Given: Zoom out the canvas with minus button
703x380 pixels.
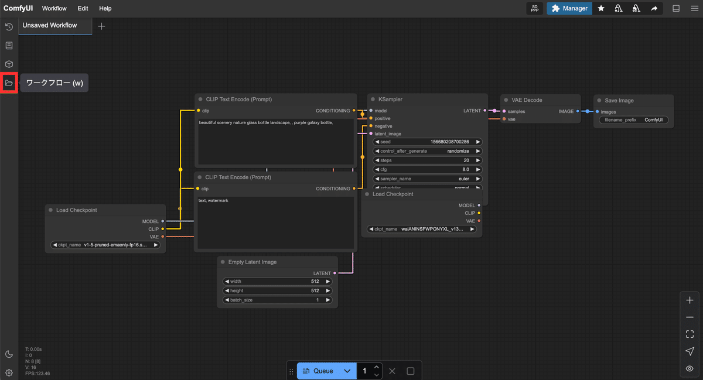Looking at the screenshot, I should tap(690, 317).
